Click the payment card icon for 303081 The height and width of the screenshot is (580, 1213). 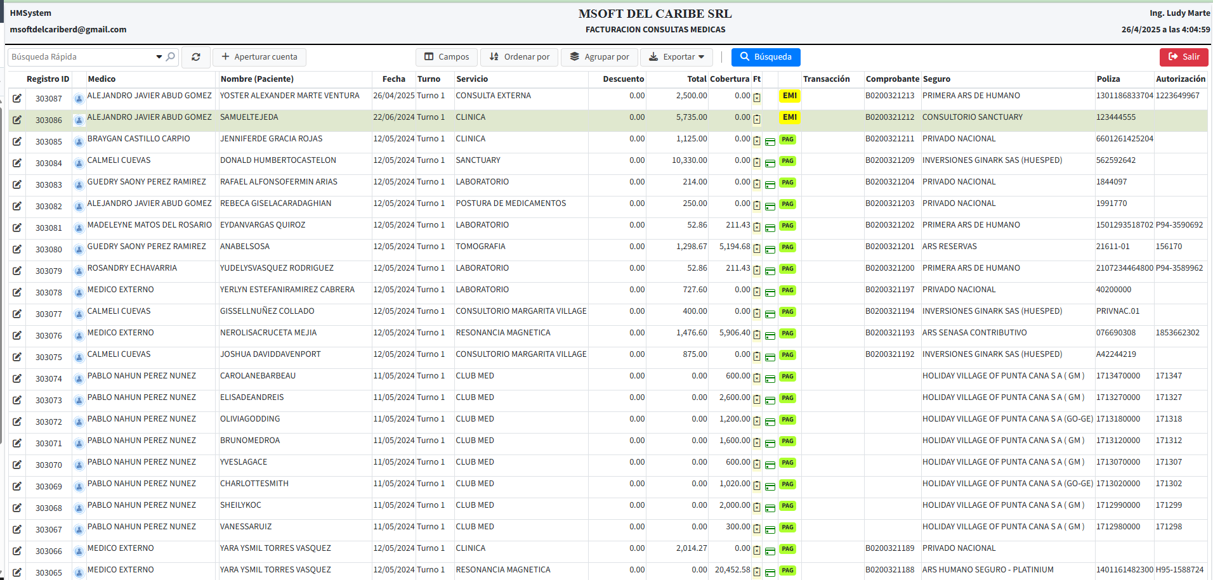point(770,228)
